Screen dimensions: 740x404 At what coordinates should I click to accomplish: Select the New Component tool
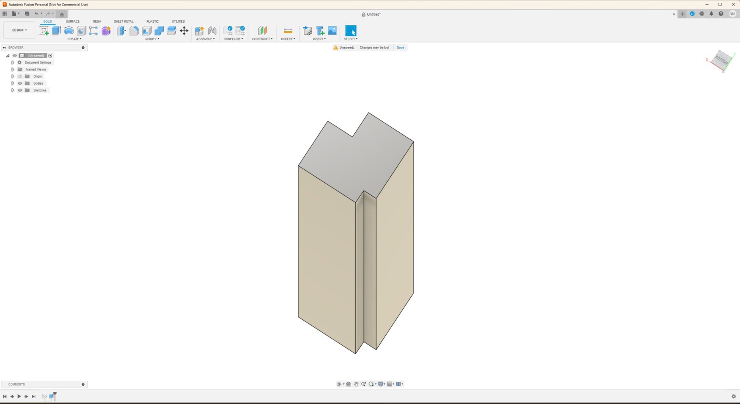coord(199,31)
